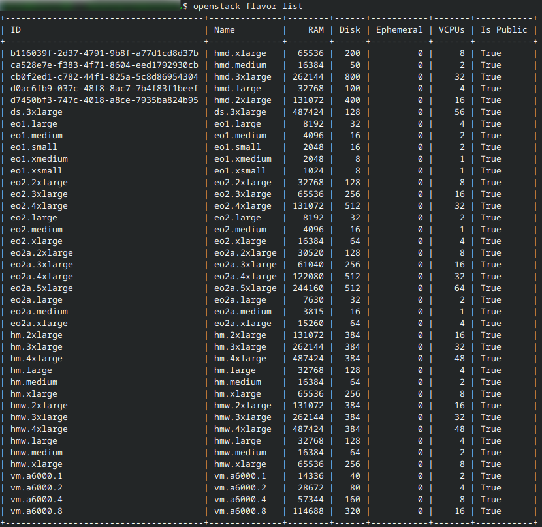The image size is (542, 527).
Task: Click hmd.medium in the Name column
Action: click(240, 65)
